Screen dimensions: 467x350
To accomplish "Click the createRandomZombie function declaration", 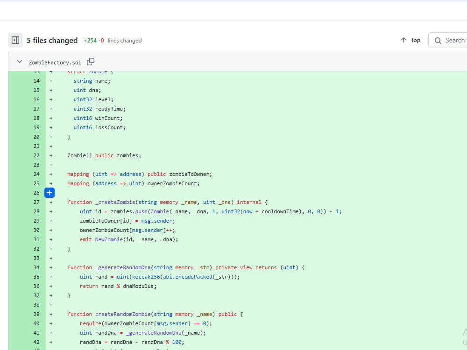I will point(155,314).
